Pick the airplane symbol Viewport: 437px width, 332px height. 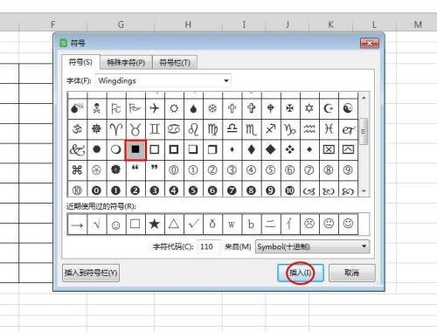pyautogui.click(x=155, y=108)
